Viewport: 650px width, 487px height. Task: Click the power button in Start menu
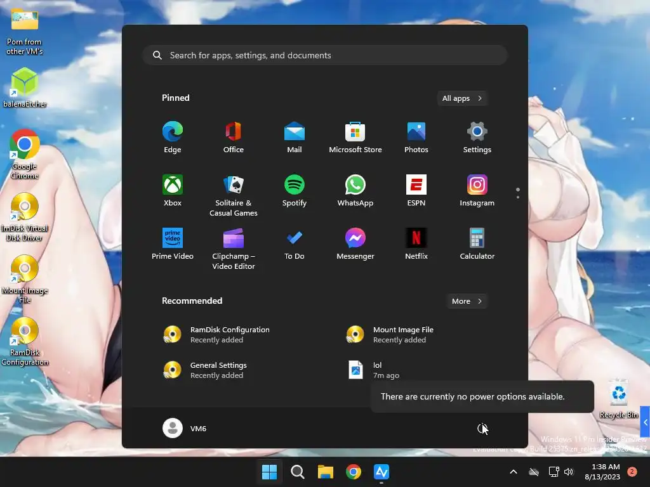[x=482, y=428]
